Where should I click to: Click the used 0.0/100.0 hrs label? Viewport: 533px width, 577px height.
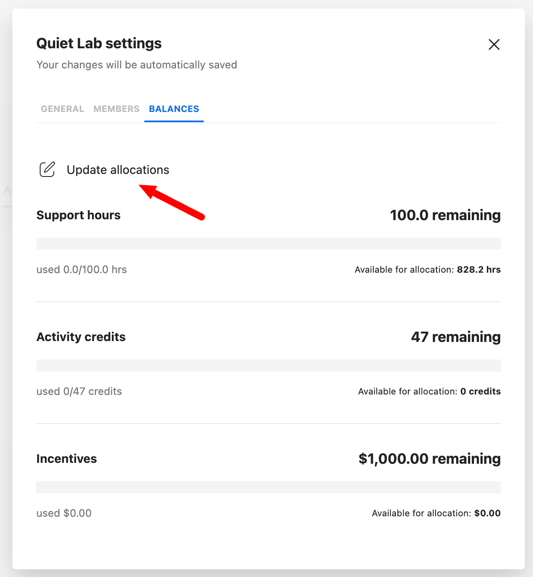pos(82,270)
